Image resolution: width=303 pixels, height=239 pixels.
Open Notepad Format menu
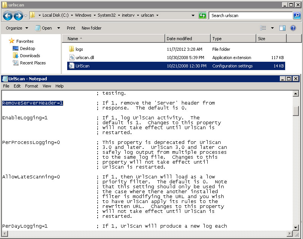(x=32, y=86)
